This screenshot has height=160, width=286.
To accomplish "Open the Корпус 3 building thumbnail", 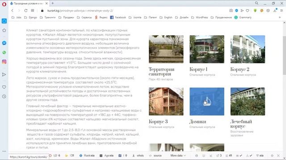I will coord(166,101).
